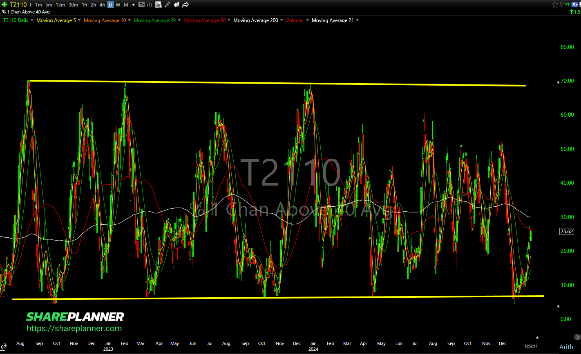The width and height of the screenshot is (581, 354).
Task: Flag this symbol with flag icon
Action: (x=561, y=5)
